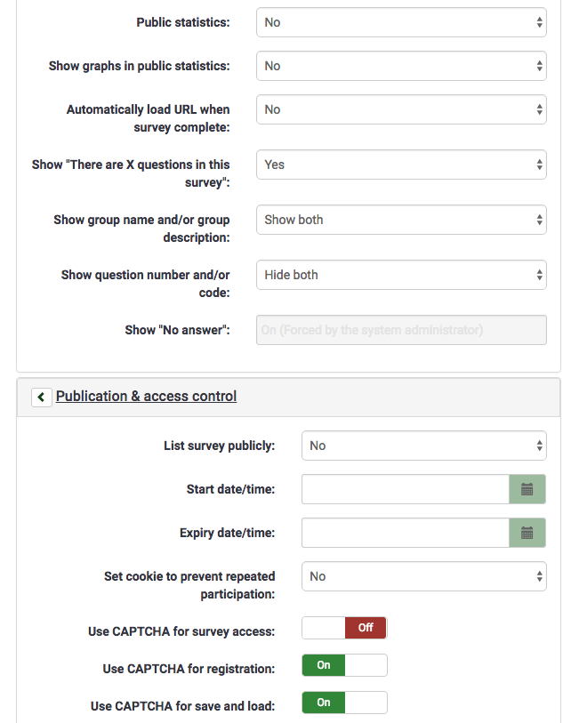Click the Start date/time input field

405,489
